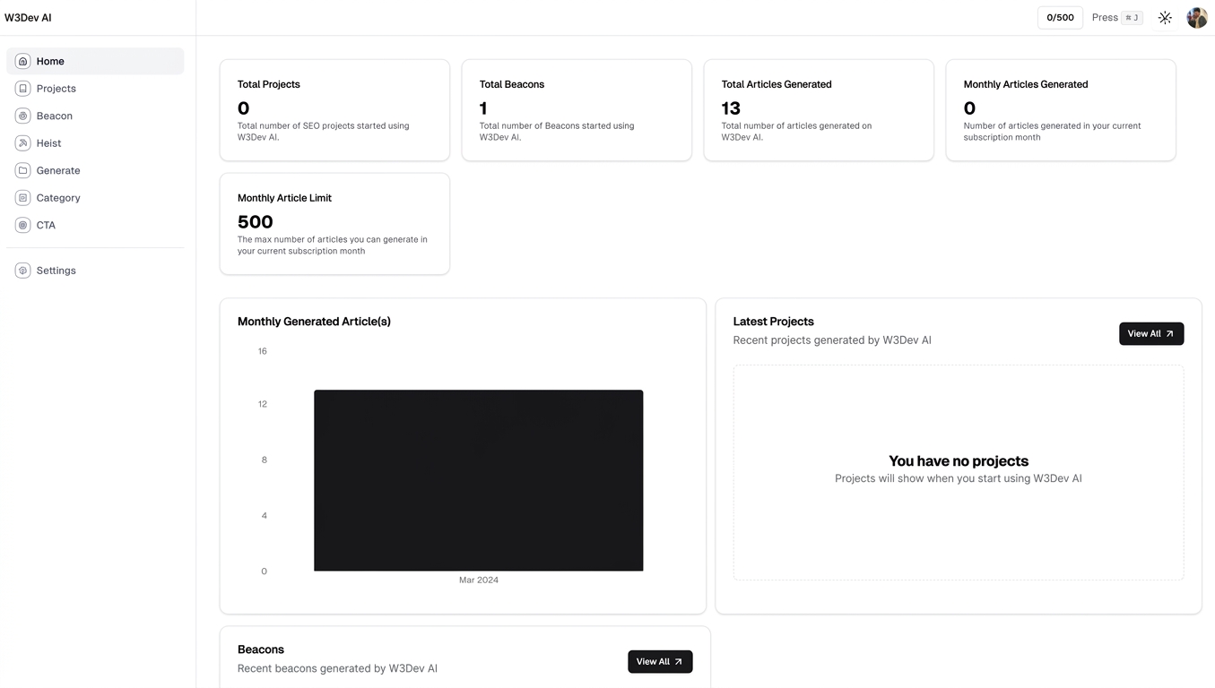Click View All for Beacons

pyautogui.click(x=659, y=662)
